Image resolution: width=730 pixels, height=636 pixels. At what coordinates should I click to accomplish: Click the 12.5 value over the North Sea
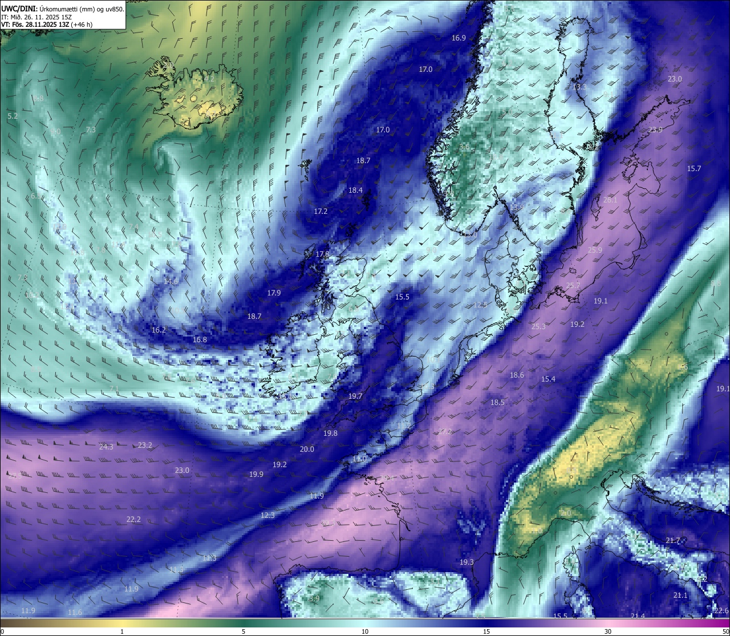(480, 305)
